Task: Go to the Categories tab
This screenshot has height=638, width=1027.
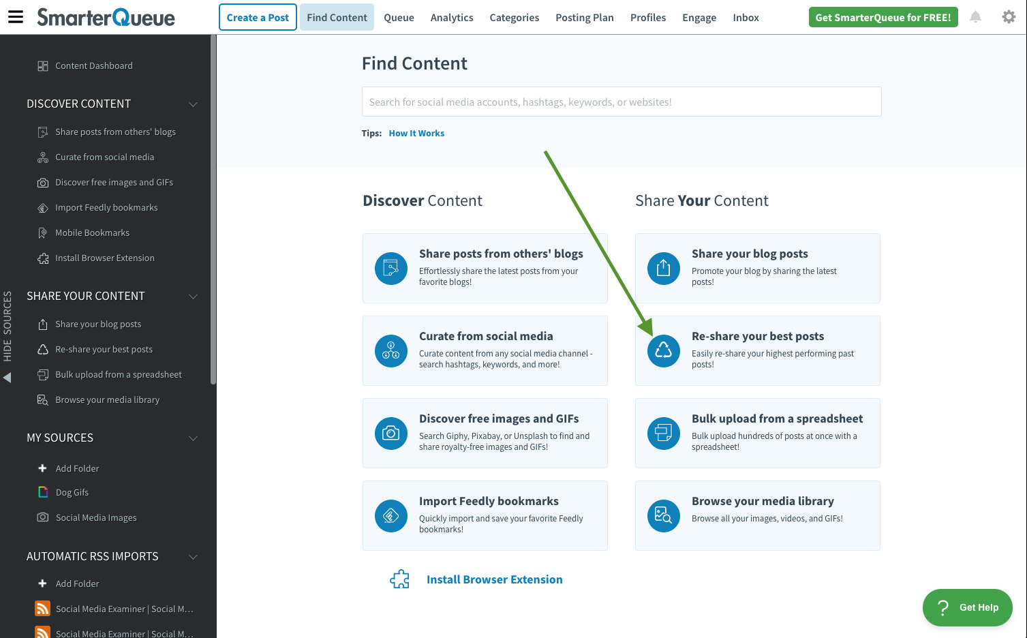Action: pyautogui.click(x=515, y=18)
